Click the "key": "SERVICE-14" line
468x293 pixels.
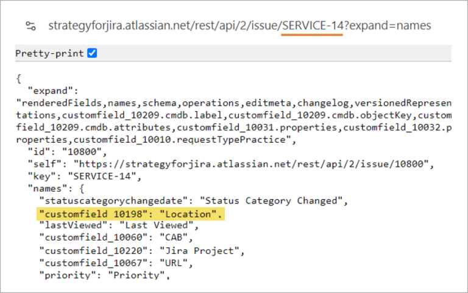pyautogui.click(x=85, y=176)
